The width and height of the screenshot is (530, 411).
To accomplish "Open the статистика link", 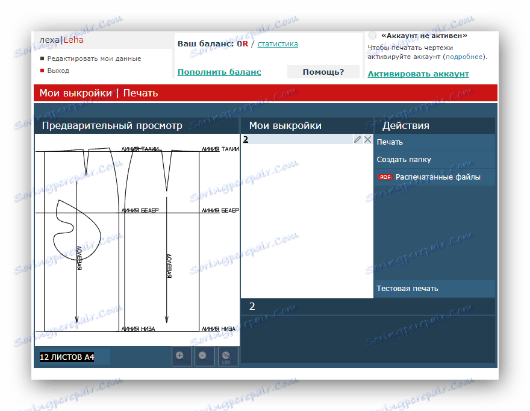I will pos(278,44).
